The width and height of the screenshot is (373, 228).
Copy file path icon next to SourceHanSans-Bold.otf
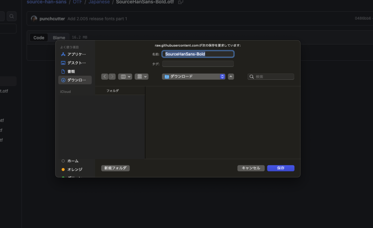pyautogui.click(x=181, y=2)
